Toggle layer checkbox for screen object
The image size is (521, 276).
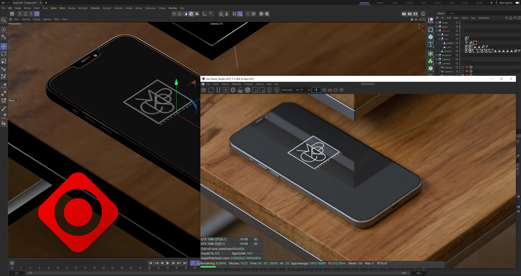coord(457,43)
